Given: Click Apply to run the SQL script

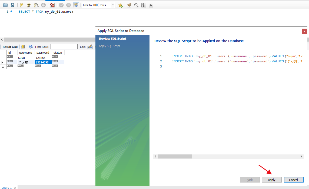Looking at the screenshot, I should pyautogui.click(x=271, y=180).
